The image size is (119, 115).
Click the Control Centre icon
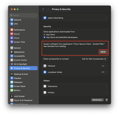click(12, 60)
